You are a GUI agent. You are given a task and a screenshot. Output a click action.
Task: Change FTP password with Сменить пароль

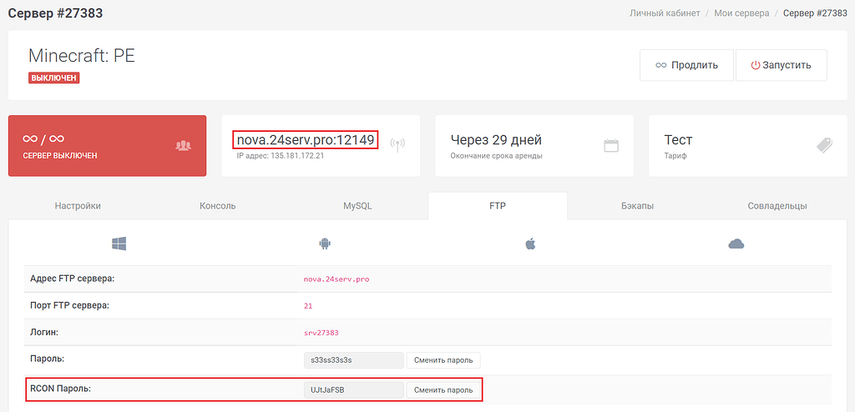tap(443, 360)
